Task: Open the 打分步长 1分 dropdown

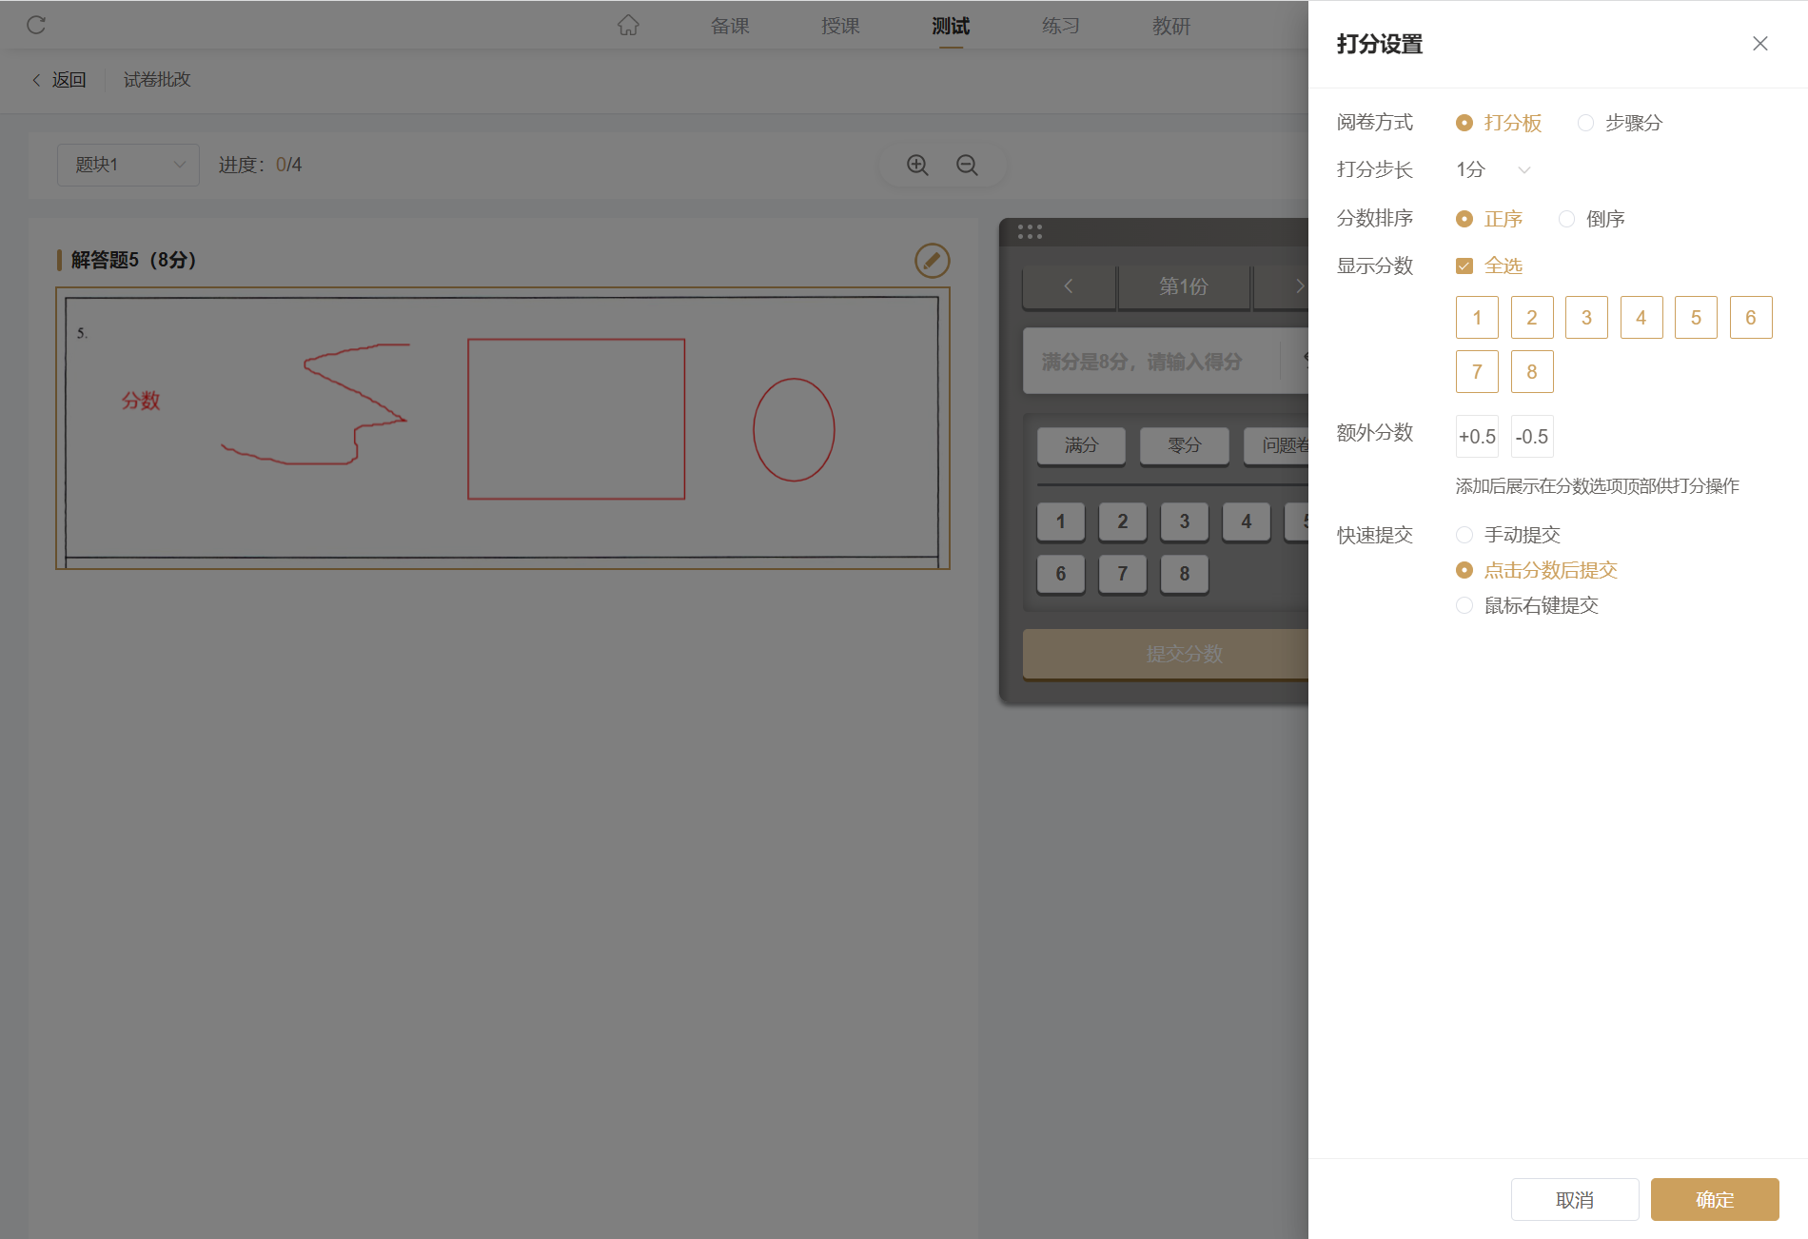Action: pos(1494,169)
